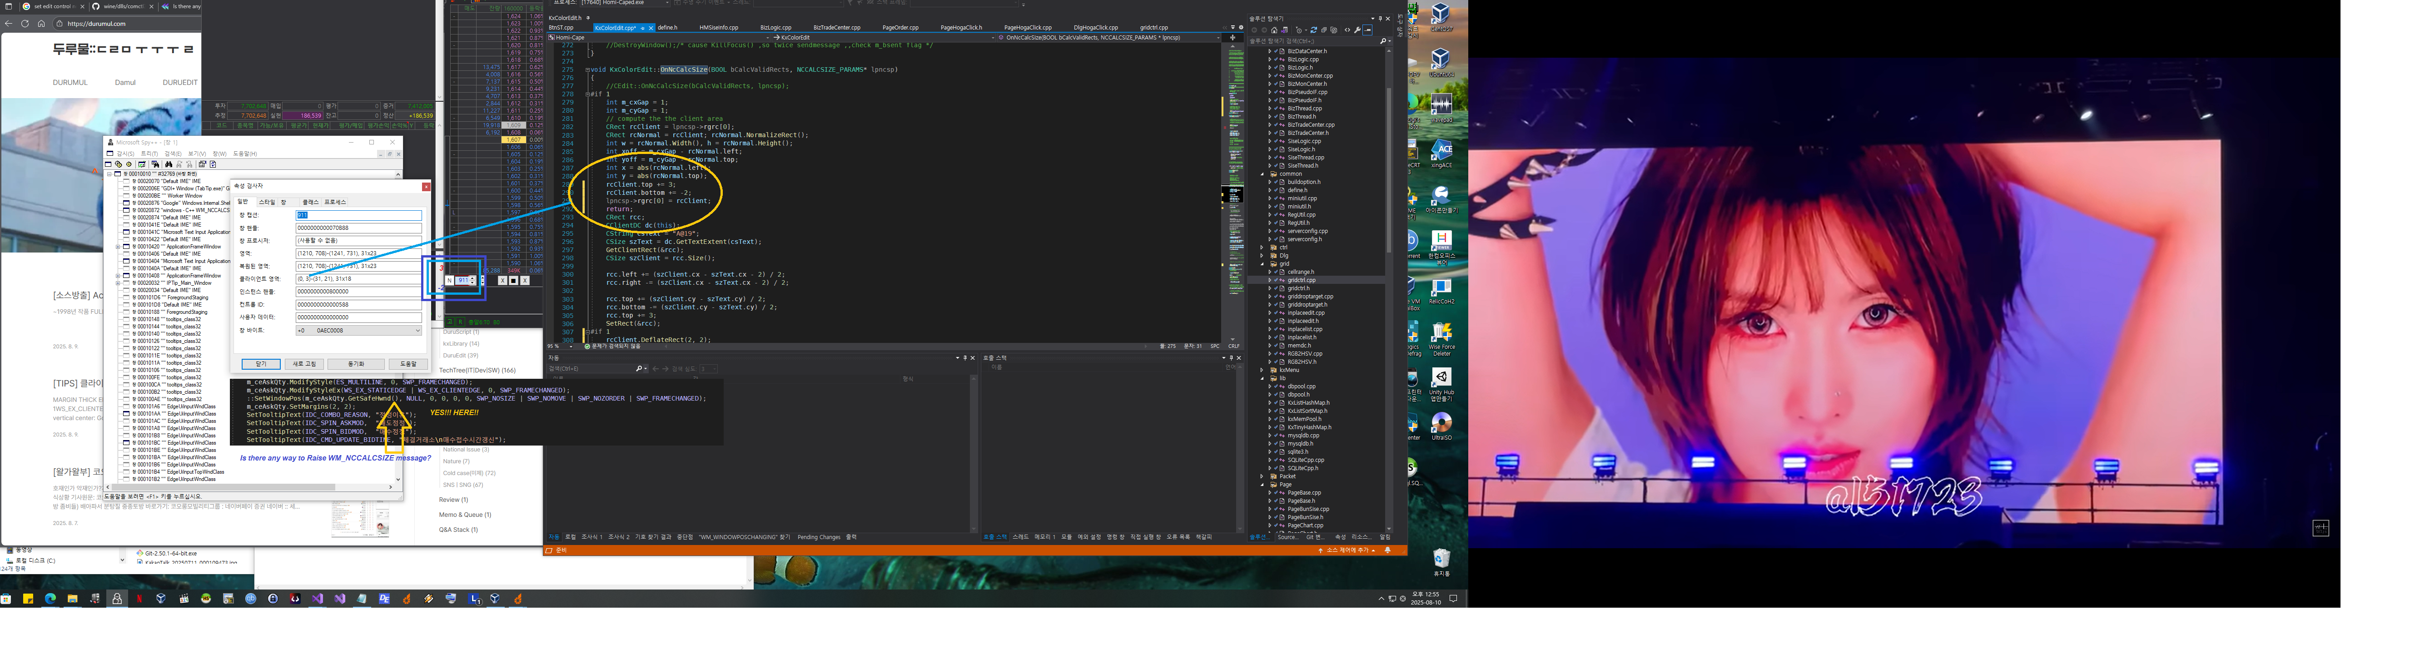Viewport: 2435px width, 654px height.
Task: Open wavepad desktop shortcut
Action: pos(1441,104)
